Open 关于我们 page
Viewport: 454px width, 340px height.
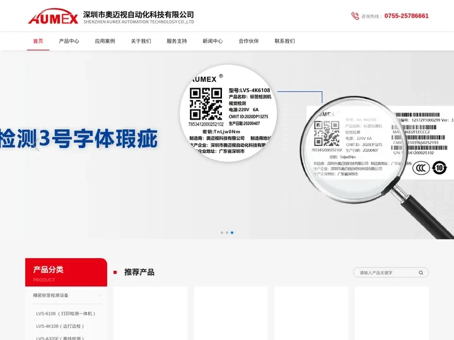coord(141,41)
